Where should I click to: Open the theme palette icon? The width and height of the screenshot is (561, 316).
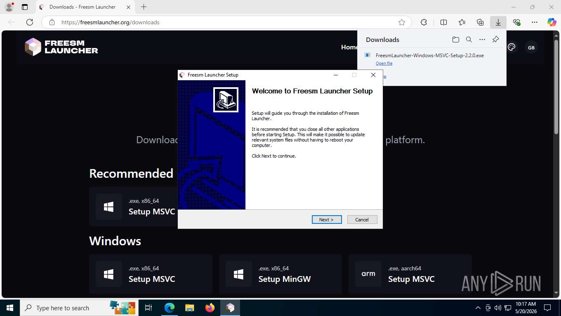point(511,47)
